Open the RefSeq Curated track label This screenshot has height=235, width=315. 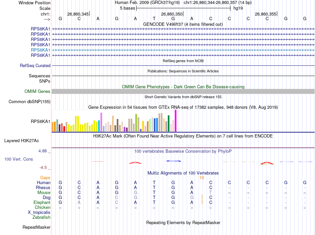pyautogui.click(x=35, y=66)
